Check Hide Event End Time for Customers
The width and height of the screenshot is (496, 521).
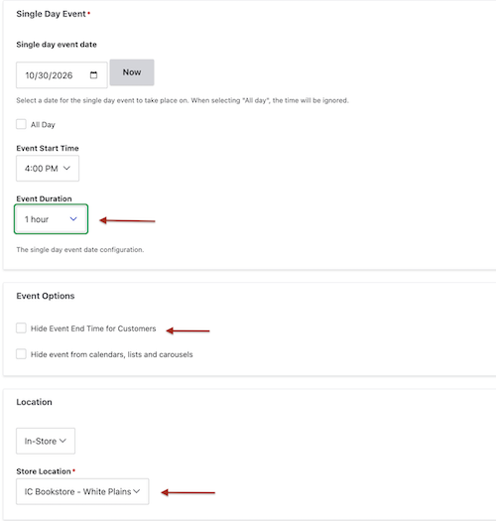(x=21, y=328)
